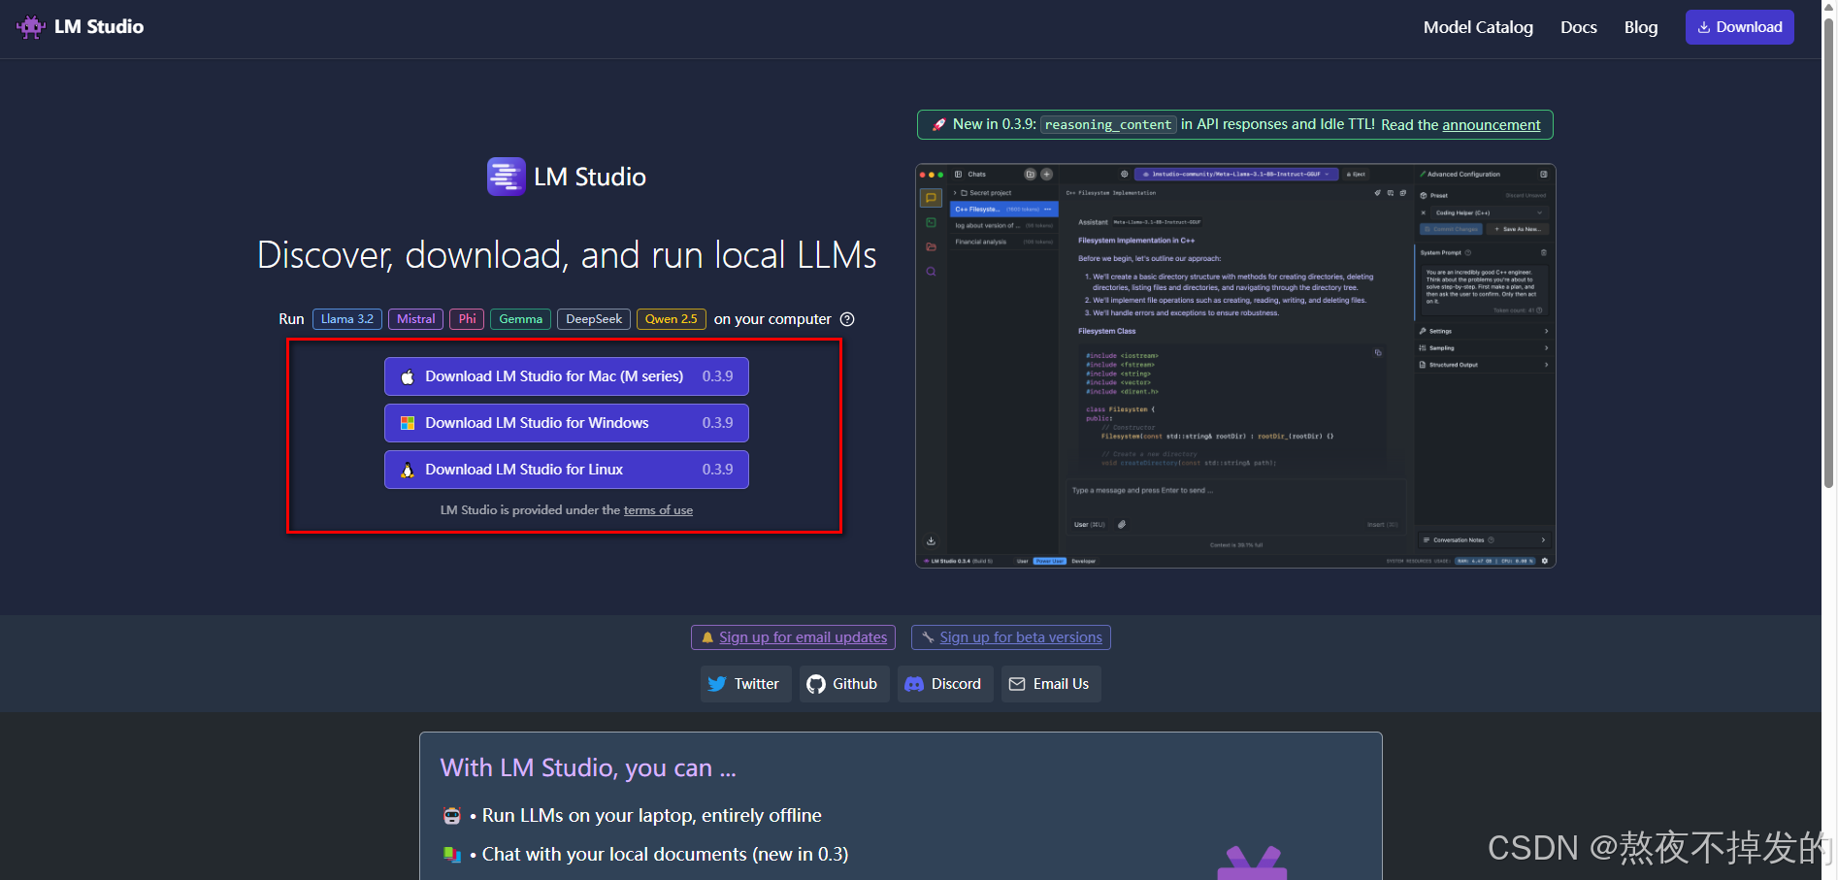The height and width of the screenshot is (880, 1838).
Task: Click the question mark help icon
Action: click(847, 319)
